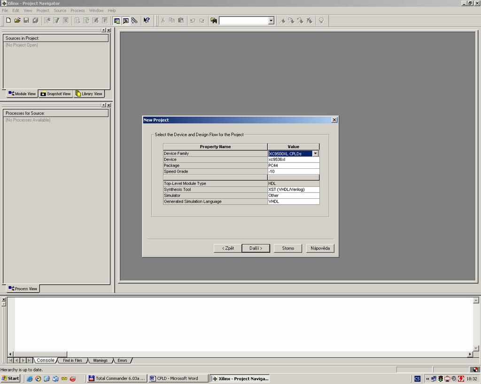
Task: Click the Save All toolbar icon
Action: tap(36, 21)
